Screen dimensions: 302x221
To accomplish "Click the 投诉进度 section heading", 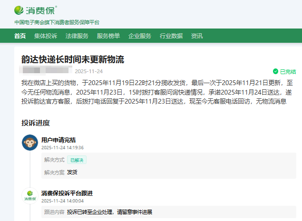I will click(35, 123).
